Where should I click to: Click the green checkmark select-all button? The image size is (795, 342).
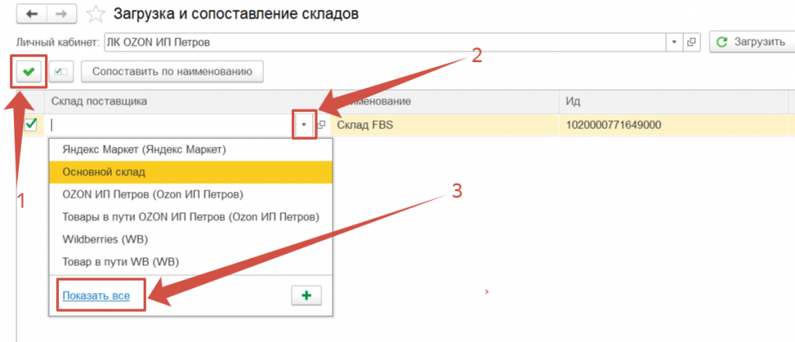point(30,72)
